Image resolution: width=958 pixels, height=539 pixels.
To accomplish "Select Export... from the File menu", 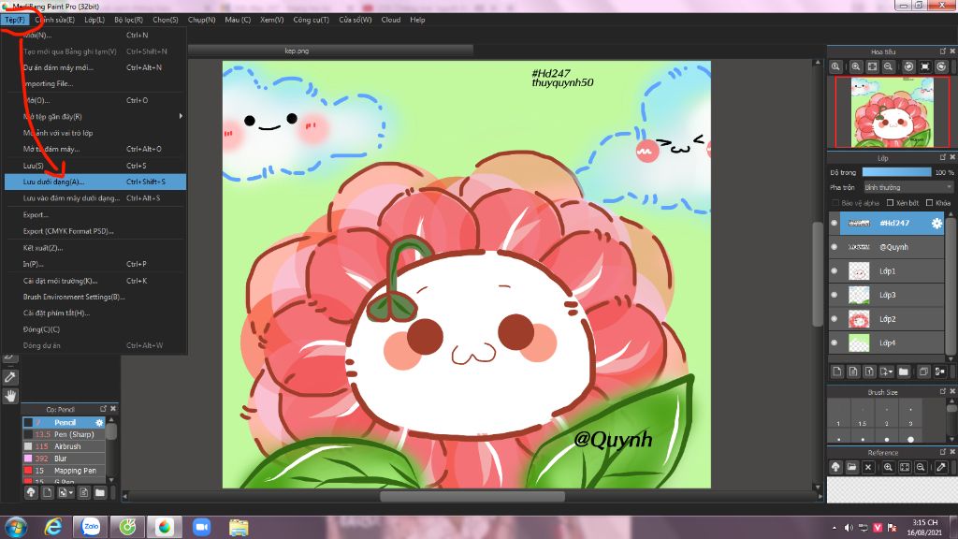I will point(94,215).
